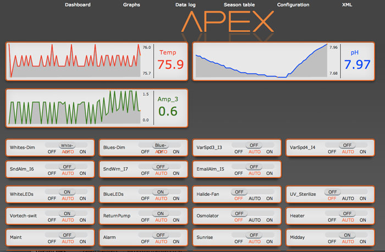385x252 pixels.
Task: Turn SndWrn_I7 ON
Action: coord(176,173)
